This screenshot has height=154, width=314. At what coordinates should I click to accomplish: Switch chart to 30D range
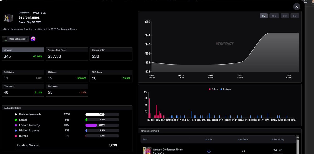click(x=274, y=16)
